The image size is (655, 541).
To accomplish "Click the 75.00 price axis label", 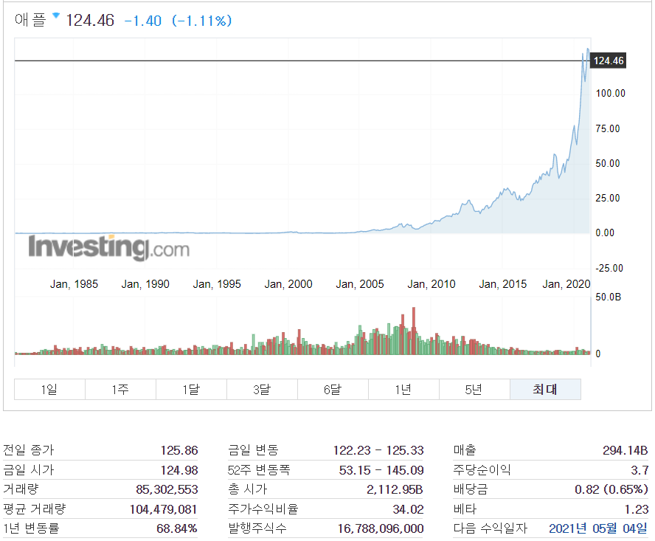I will pyautogui.click(x=608, y=128).
